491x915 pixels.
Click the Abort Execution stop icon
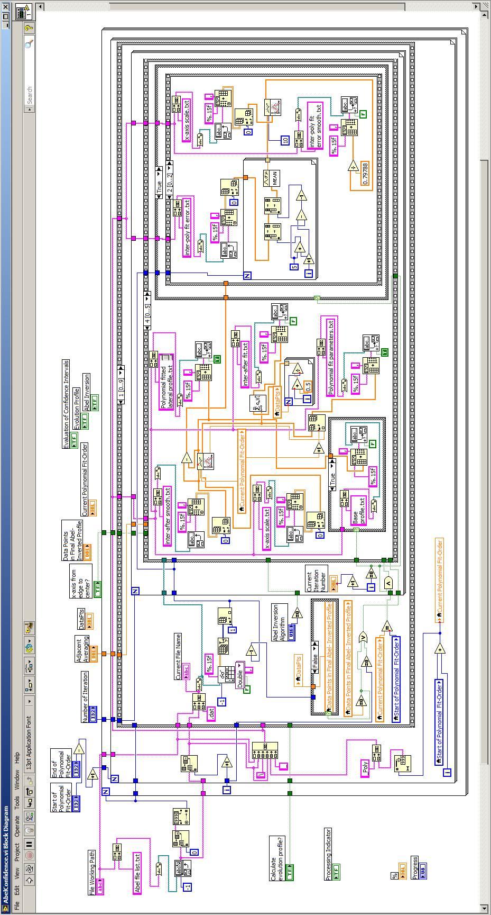click(x=29, y=856)
